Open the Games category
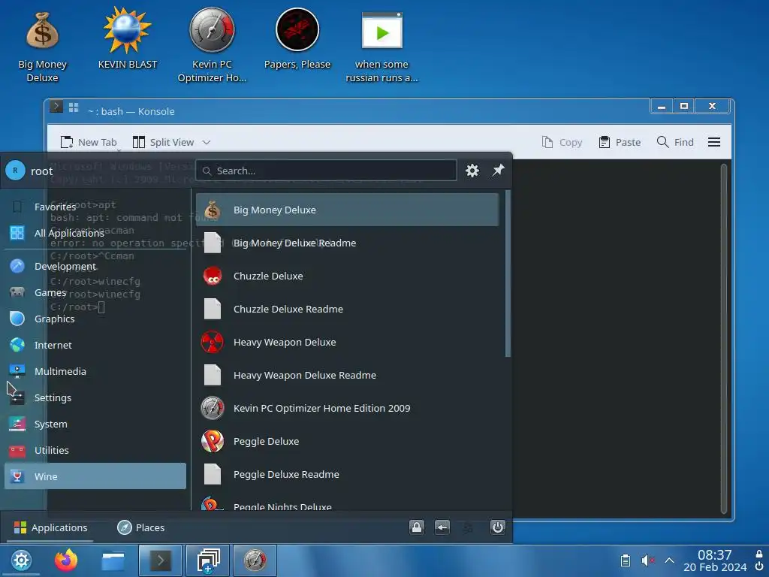Viewport: 769px width, 577px height. tap(95, 292)
